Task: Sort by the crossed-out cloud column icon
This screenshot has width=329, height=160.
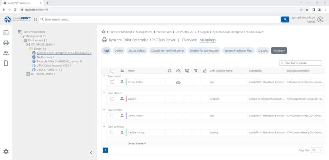Action: point(178,71)
